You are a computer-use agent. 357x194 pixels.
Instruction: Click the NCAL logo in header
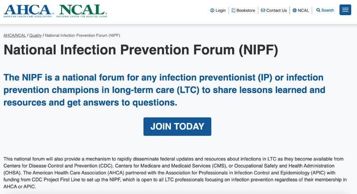point(82,10)
